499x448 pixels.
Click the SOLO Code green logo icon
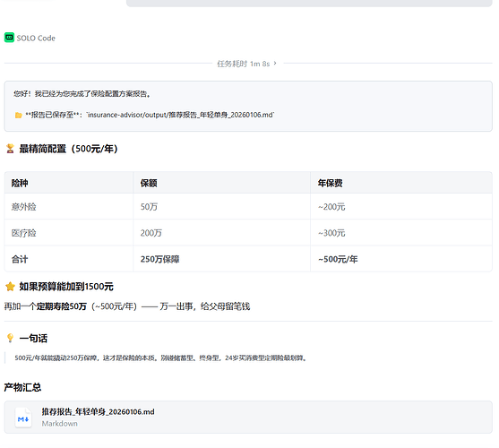click(9, 38)
